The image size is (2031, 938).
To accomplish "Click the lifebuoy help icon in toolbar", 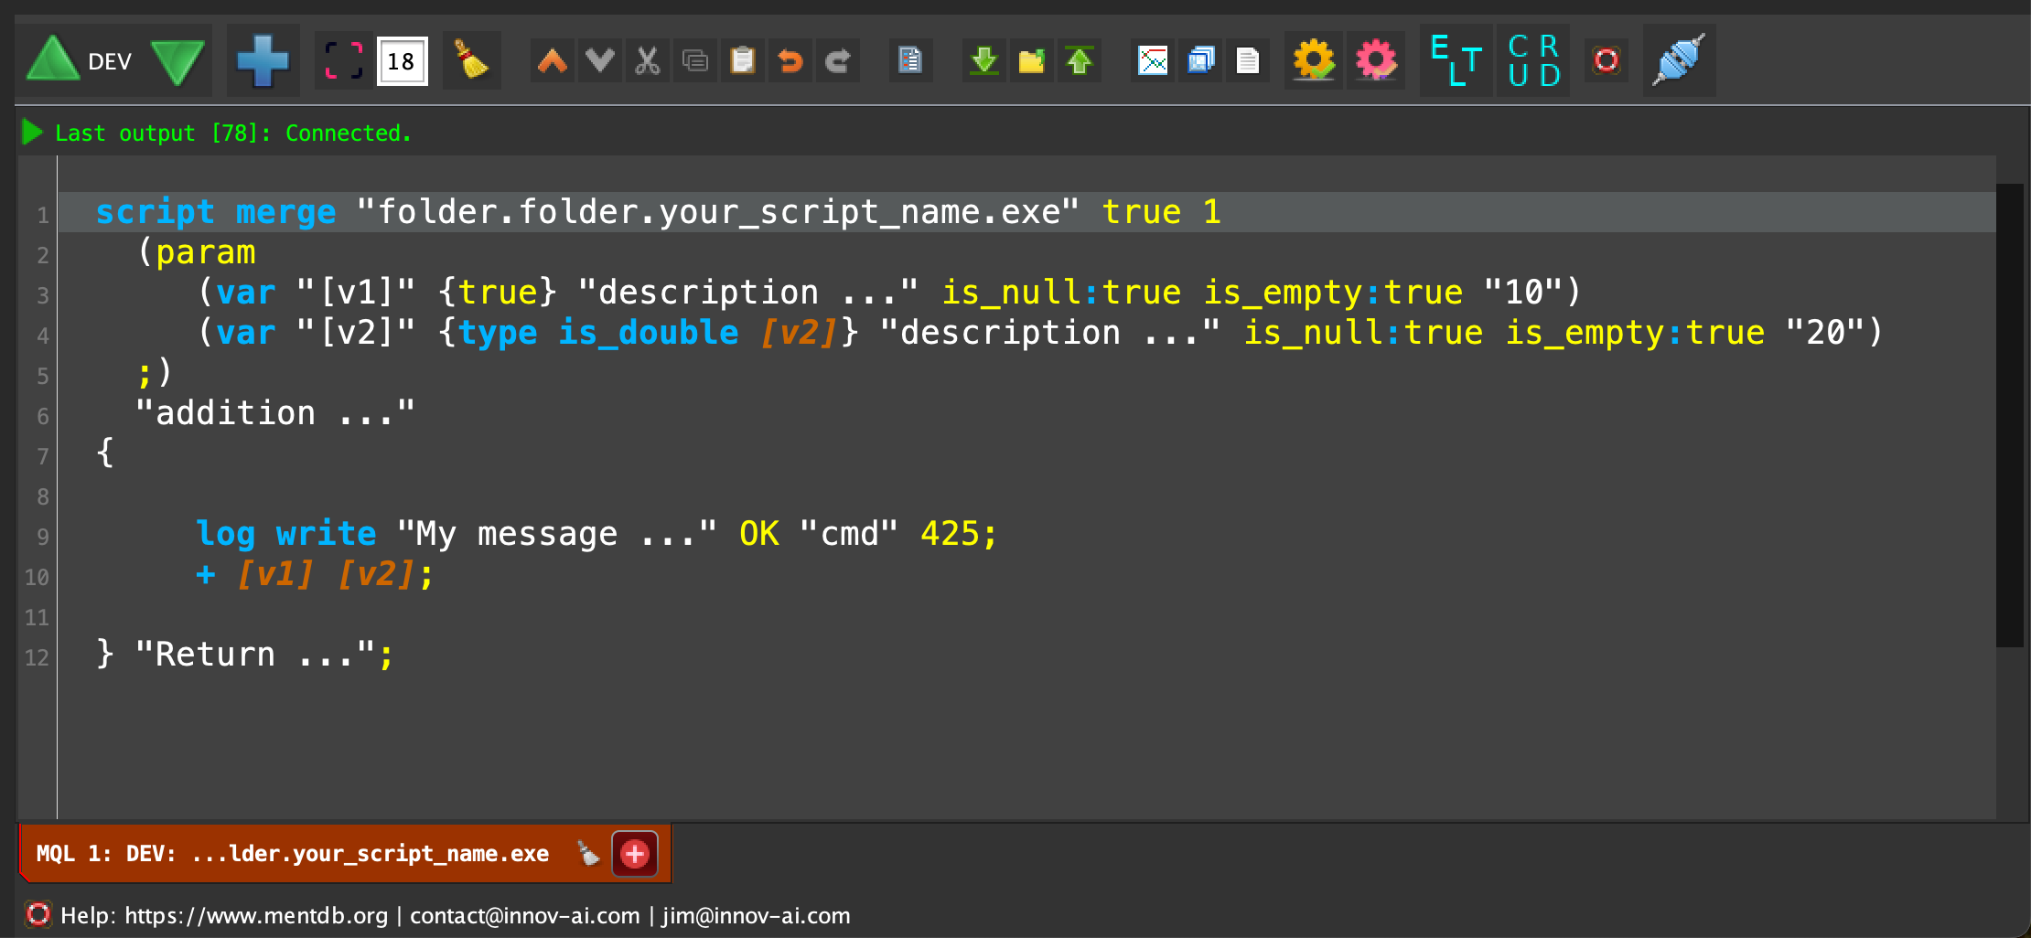I will point(1606,61).
